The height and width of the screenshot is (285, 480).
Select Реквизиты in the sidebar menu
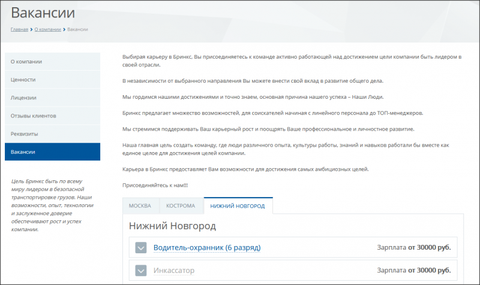click(x=52, y=134)
